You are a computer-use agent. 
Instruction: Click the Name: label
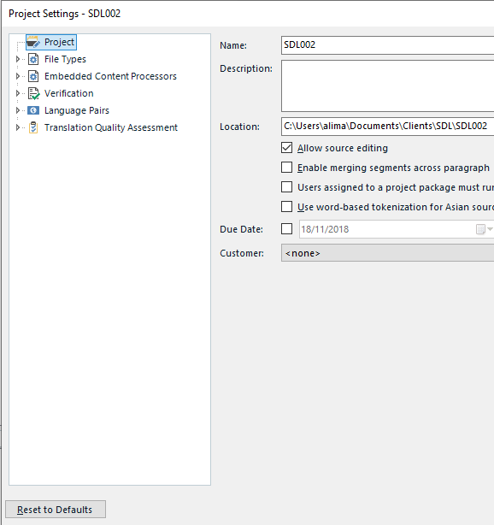coord(233,45)
